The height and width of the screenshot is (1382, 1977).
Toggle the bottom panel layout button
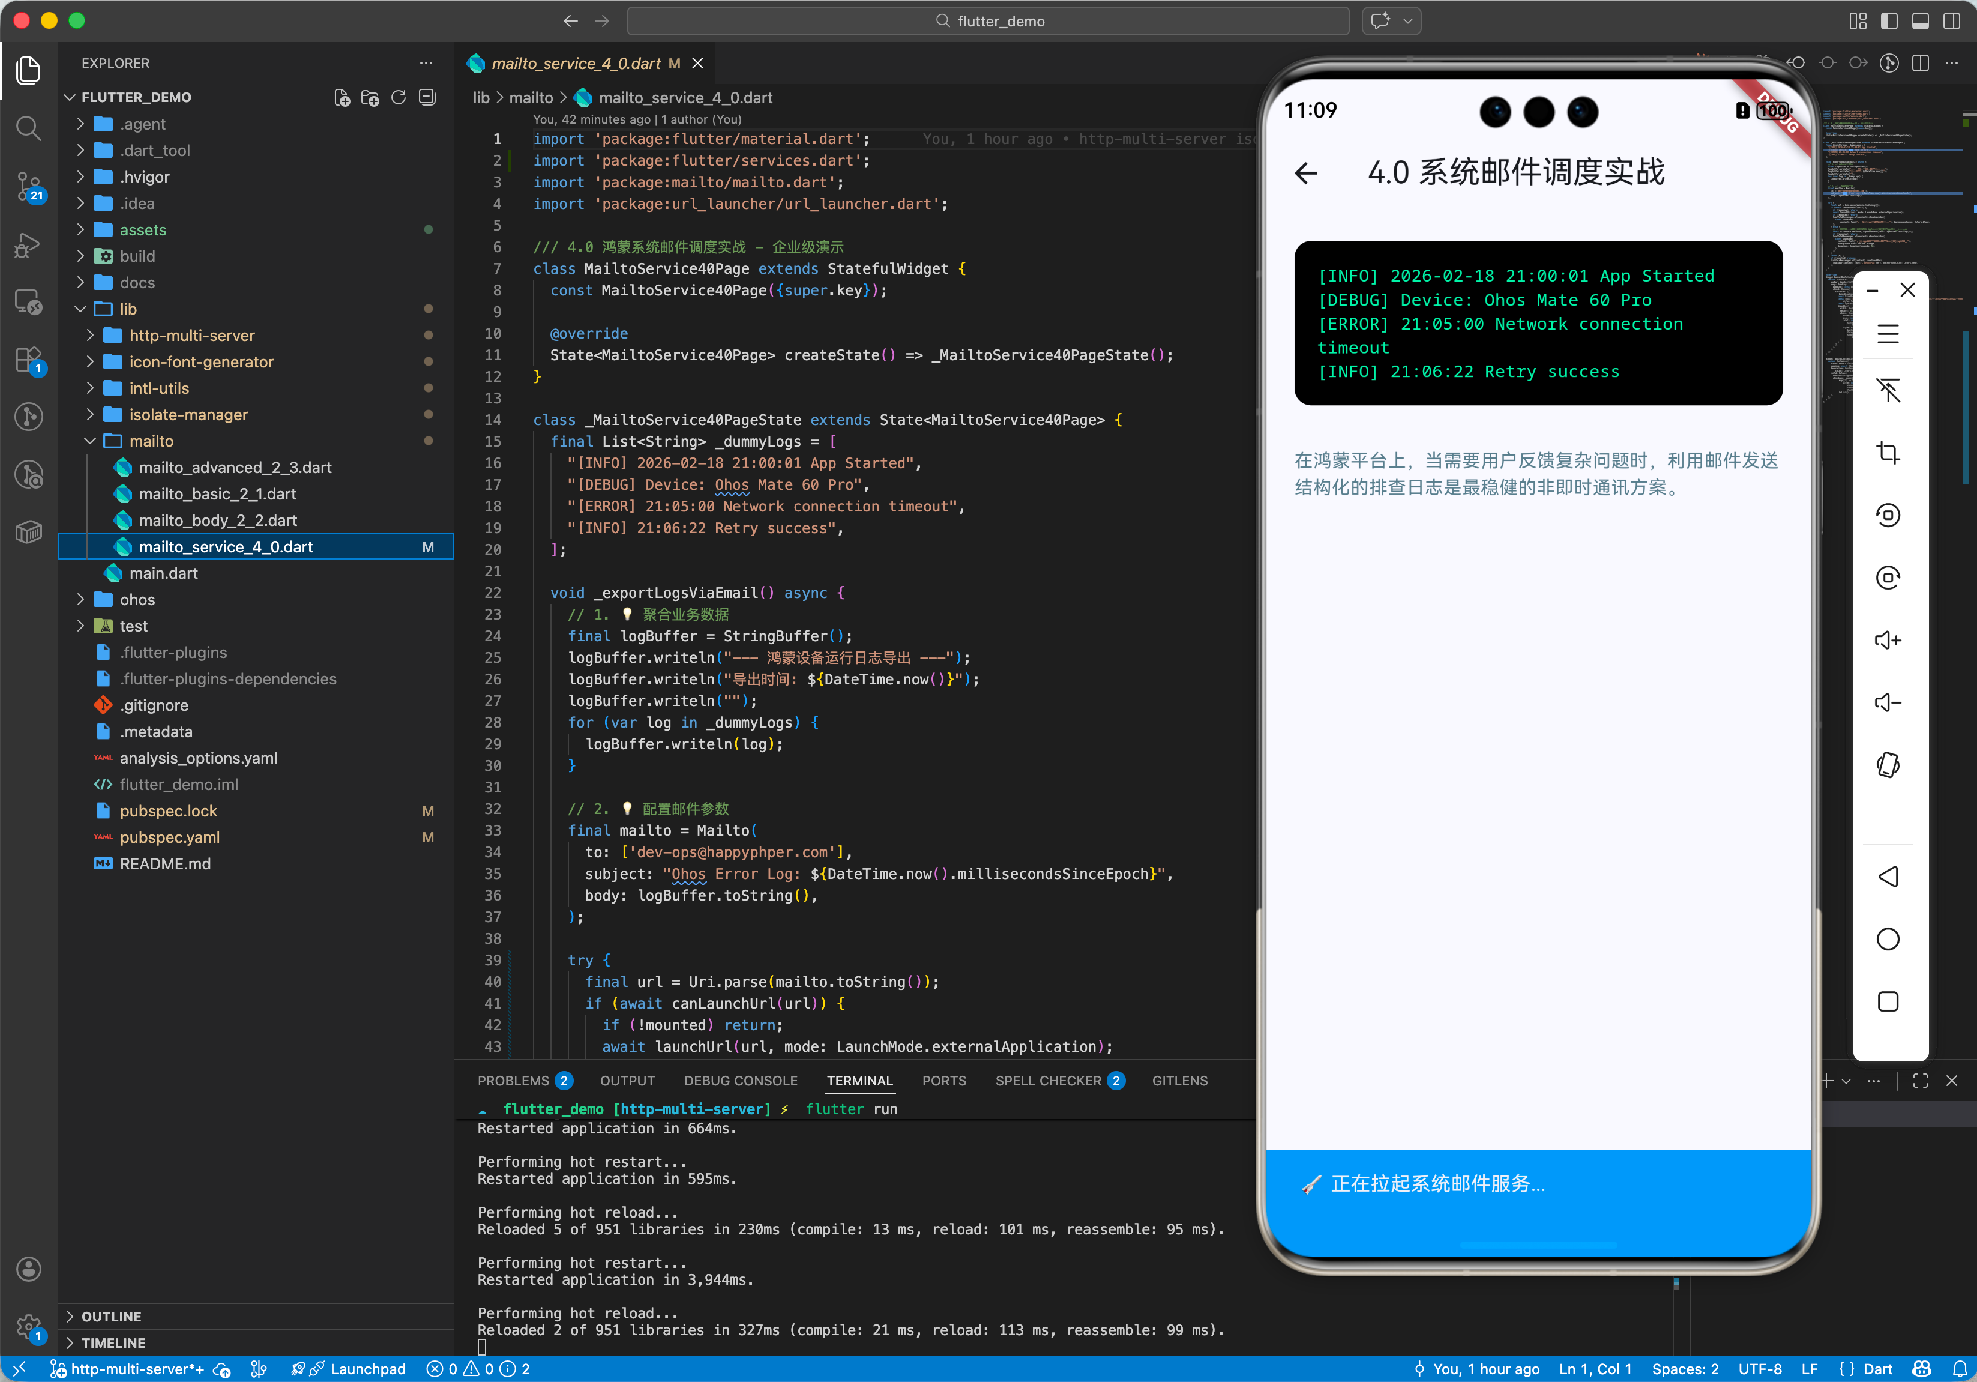point(1920,20)
